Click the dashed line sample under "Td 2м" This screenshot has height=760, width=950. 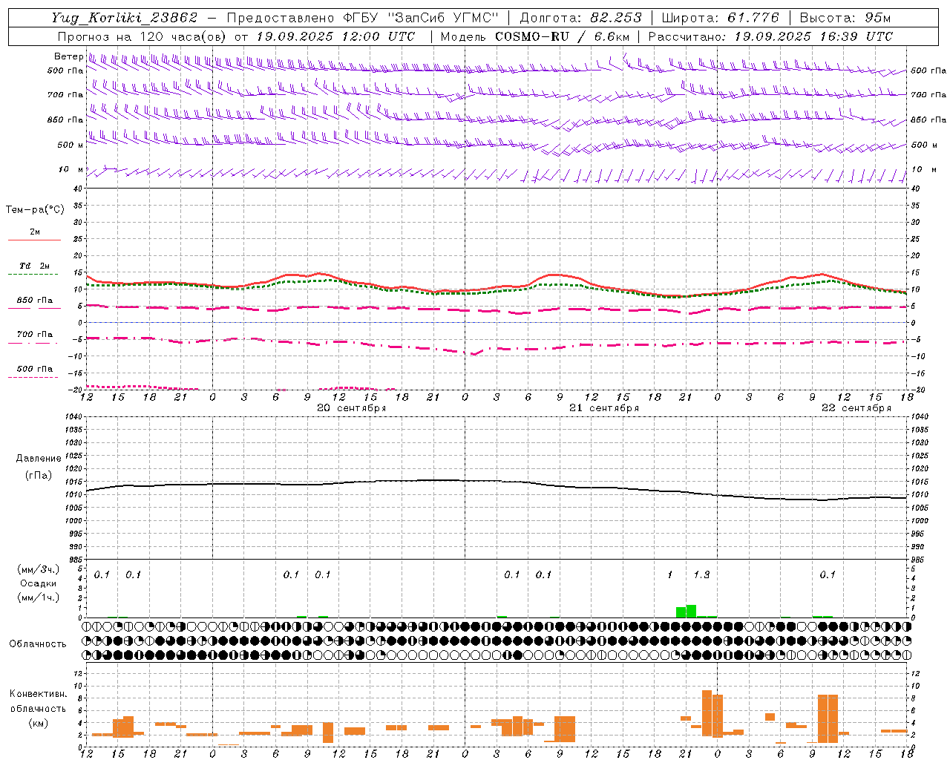[x=33, y=275]
